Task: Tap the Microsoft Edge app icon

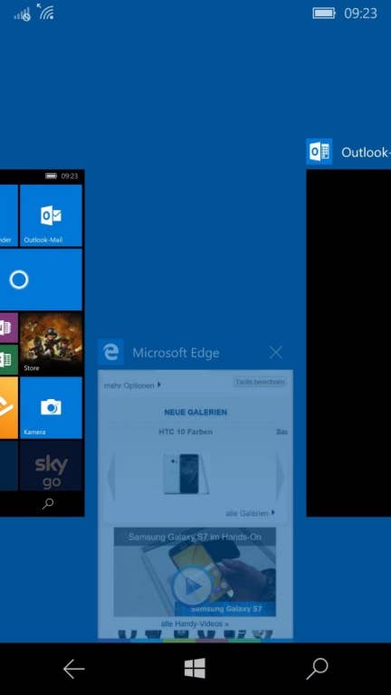Action: click(110, 352)
